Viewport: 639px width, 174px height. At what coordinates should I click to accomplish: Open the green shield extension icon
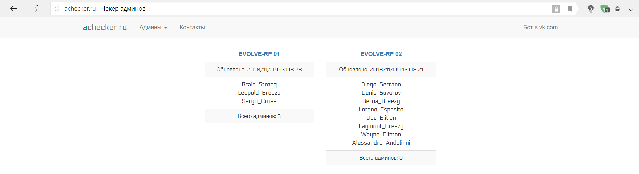605,9
